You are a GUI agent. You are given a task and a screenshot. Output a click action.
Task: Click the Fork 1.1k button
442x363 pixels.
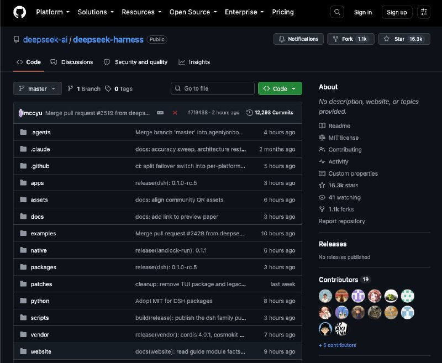pos(350,39)
